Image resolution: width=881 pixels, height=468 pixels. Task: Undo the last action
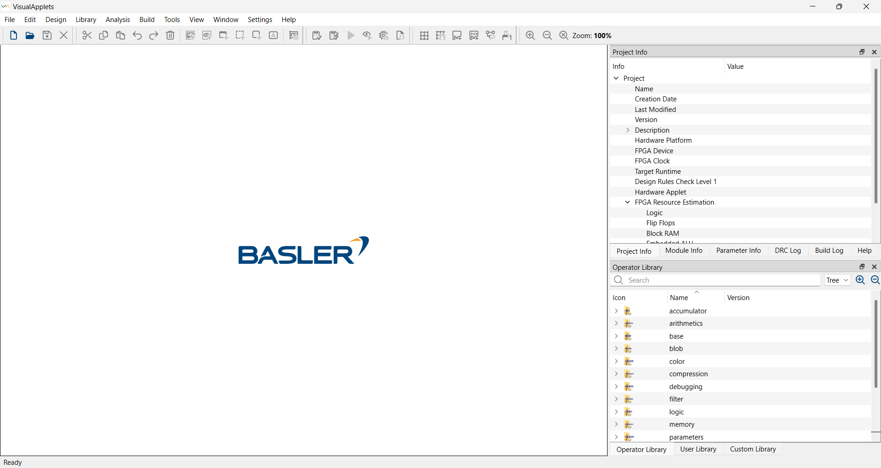pos(137,35)
